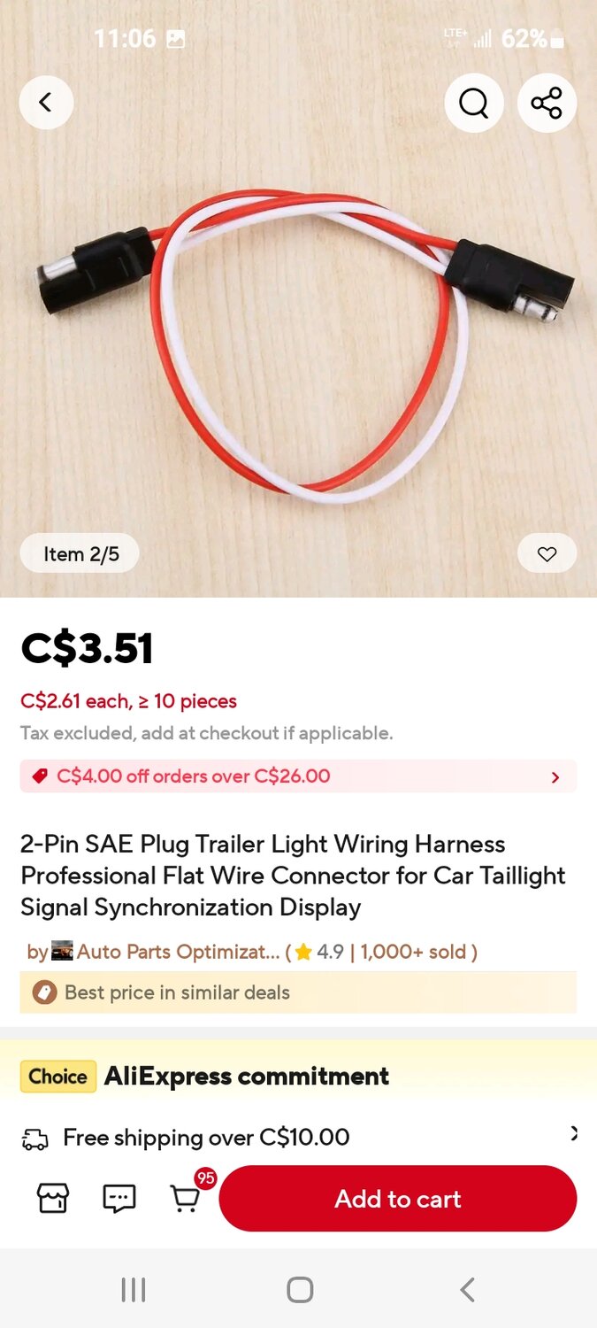Open customer service chat
Image resolution: width=597 pixels, height=1328 pixels.
point(119,1198)
